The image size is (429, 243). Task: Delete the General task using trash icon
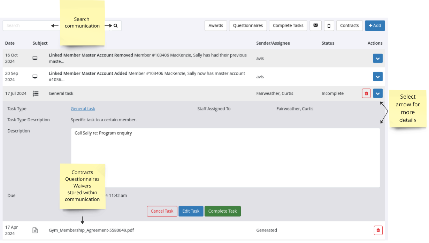[x=366, y=93]
